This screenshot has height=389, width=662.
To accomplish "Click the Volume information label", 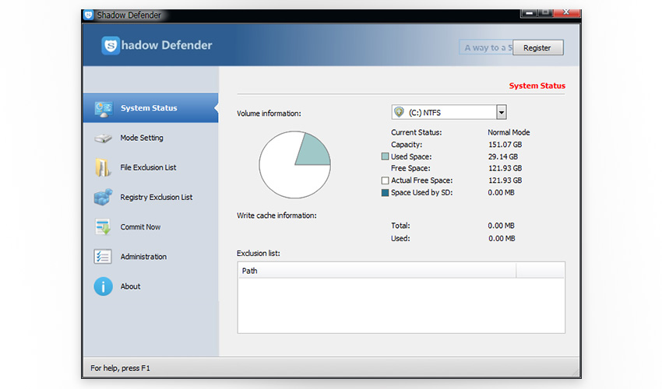I will [x=269, y=114].
